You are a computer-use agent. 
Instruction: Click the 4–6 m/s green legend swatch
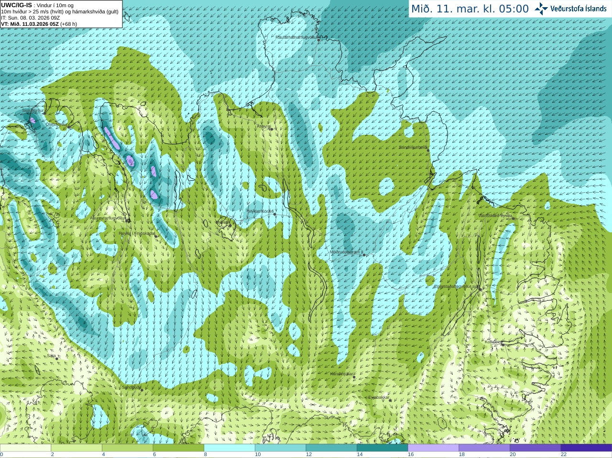coord(127,448)
